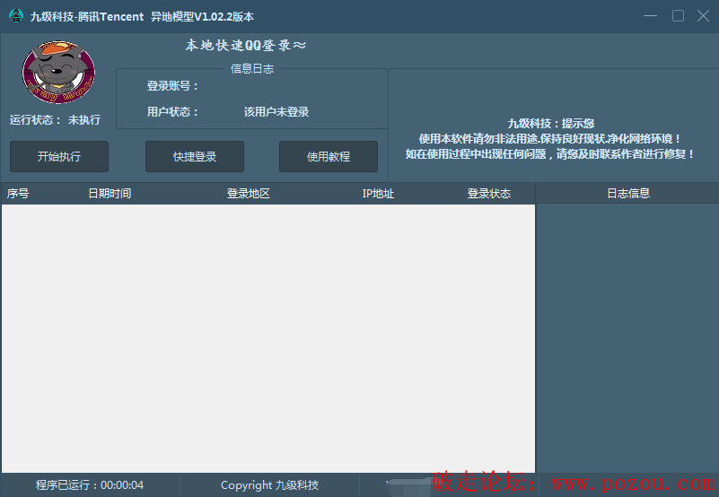
Task: Select the IP地址 column header
Action: pyautogui.click(x=378, y=194)
